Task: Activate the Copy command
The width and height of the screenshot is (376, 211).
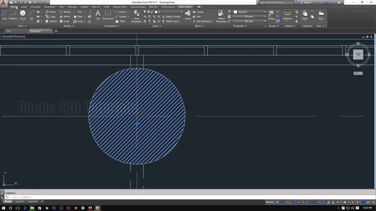Action: tap(51, 16)
